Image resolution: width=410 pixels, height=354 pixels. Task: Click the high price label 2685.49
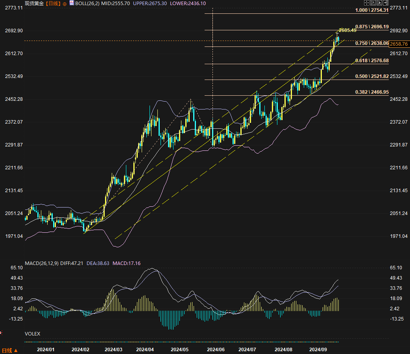coord(347,30)
